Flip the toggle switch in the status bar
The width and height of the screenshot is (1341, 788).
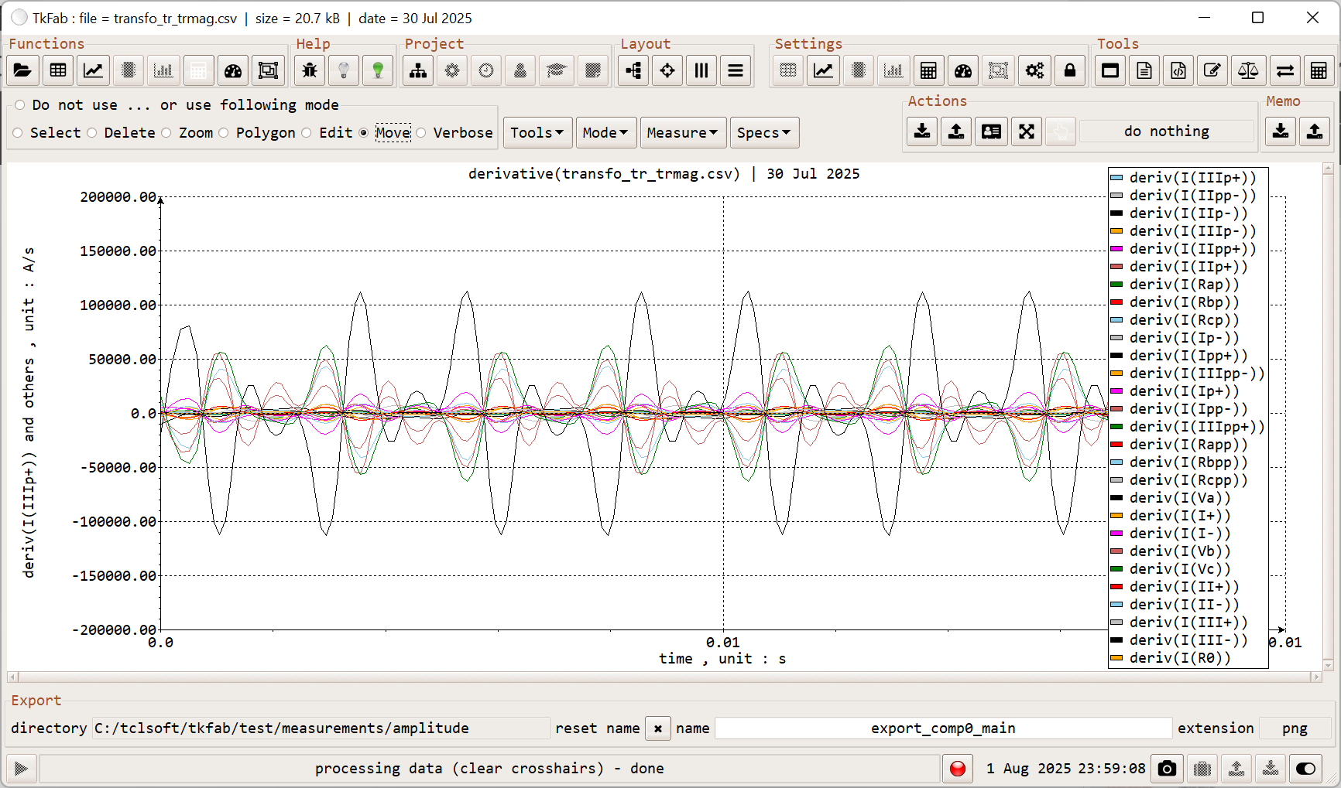(1305, 769)
